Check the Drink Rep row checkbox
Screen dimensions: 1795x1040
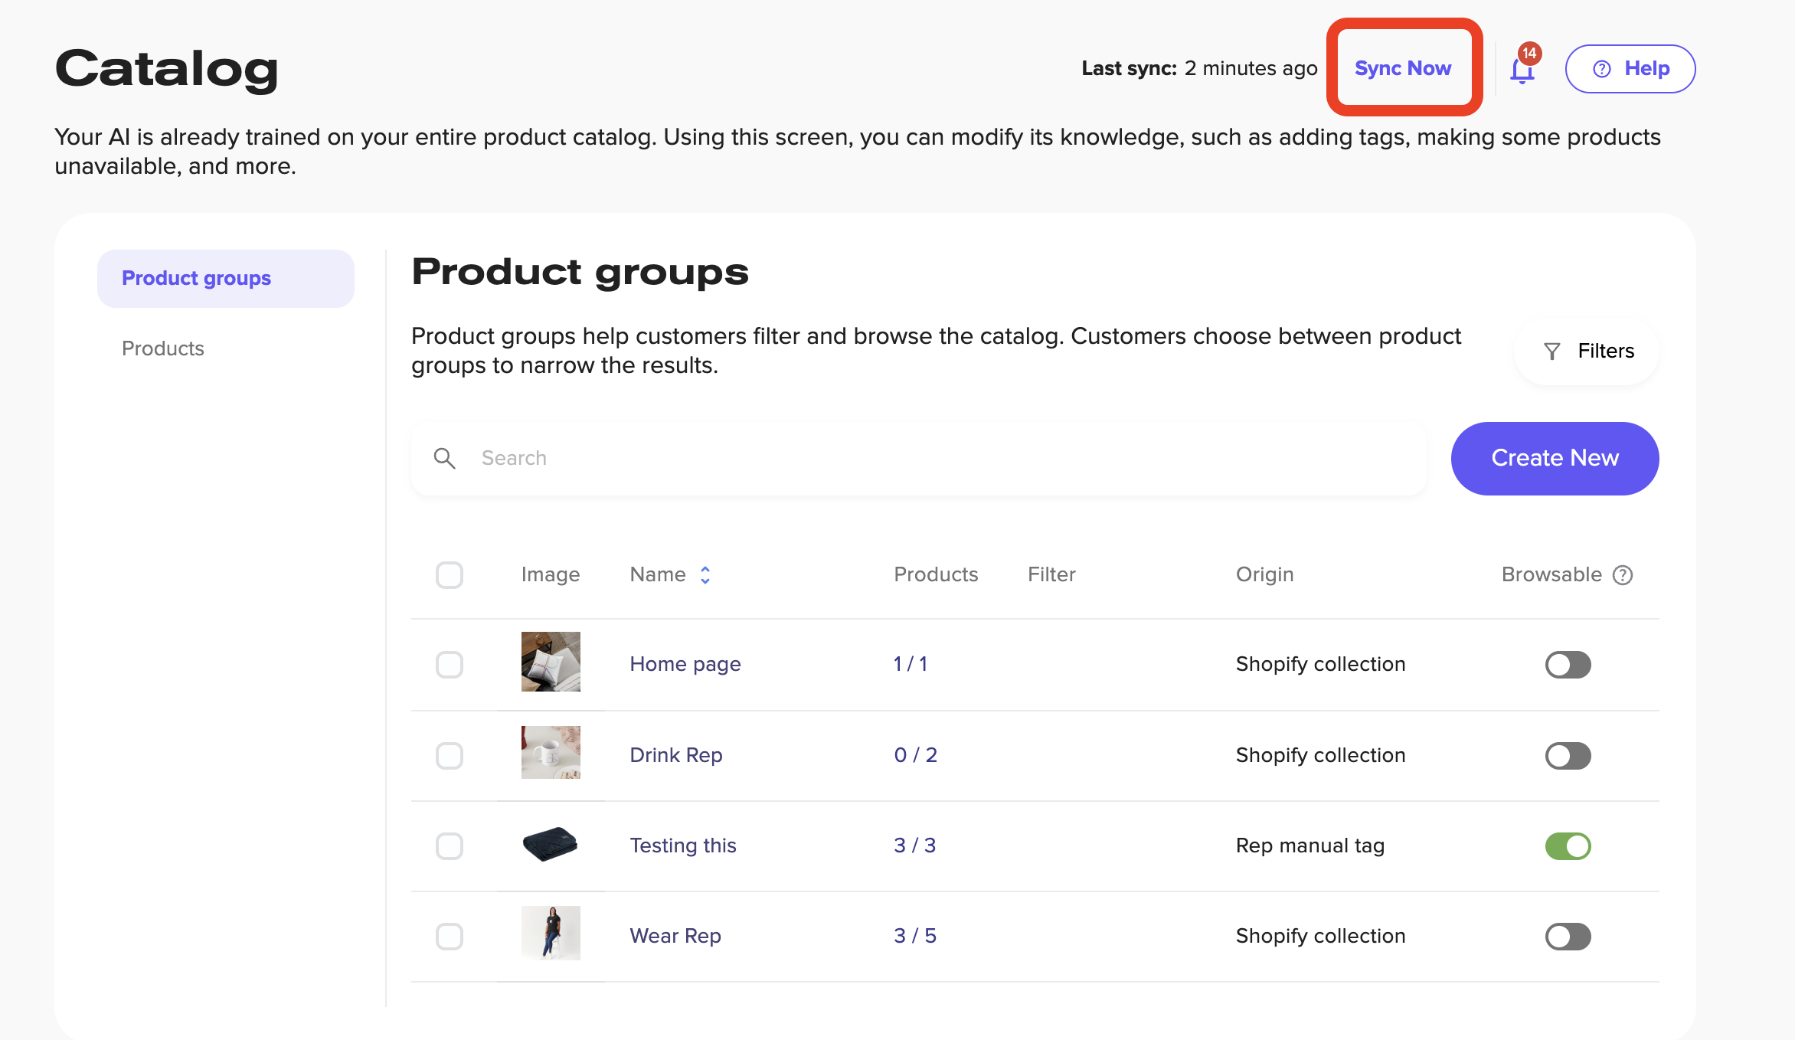(450, 756)
